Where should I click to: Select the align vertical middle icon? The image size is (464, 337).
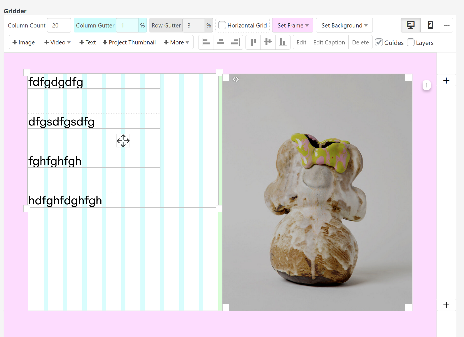pos(268,42)
